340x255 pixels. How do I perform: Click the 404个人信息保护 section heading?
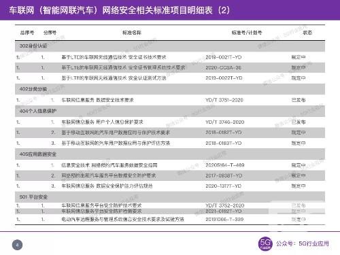click(x=38, y=111)
